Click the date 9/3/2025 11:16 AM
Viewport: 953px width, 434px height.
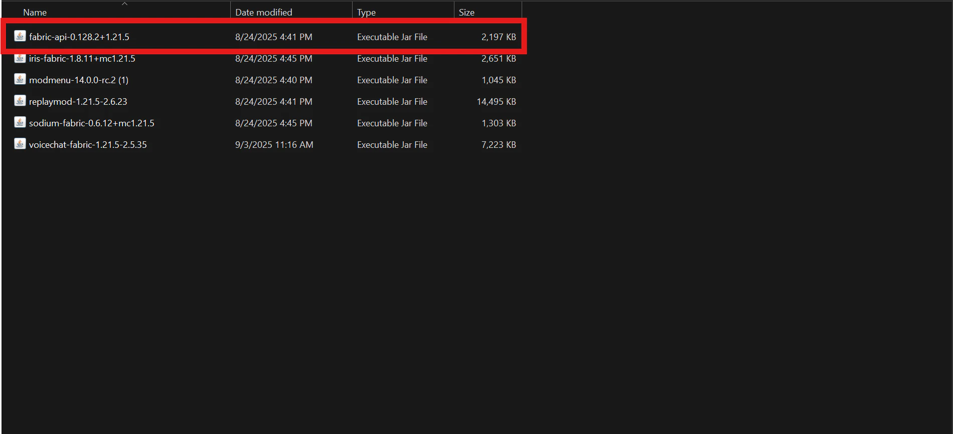[x=274, y=145]
